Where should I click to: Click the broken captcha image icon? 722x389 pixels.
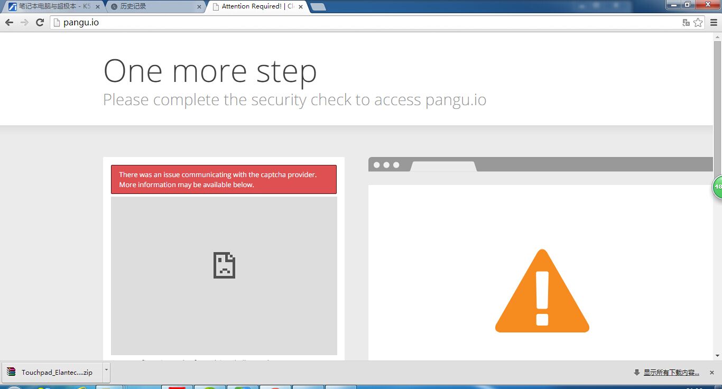point(224,265)
